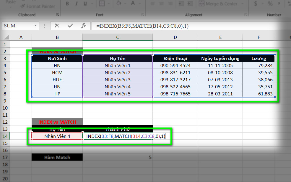Select row 10 by its header
The image size is (291, 182).
click(5, 108)
